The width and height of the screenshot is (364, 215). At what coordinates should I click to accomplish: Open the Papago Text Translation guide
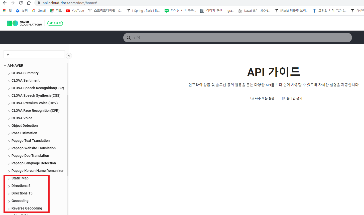tap(31, 141)
